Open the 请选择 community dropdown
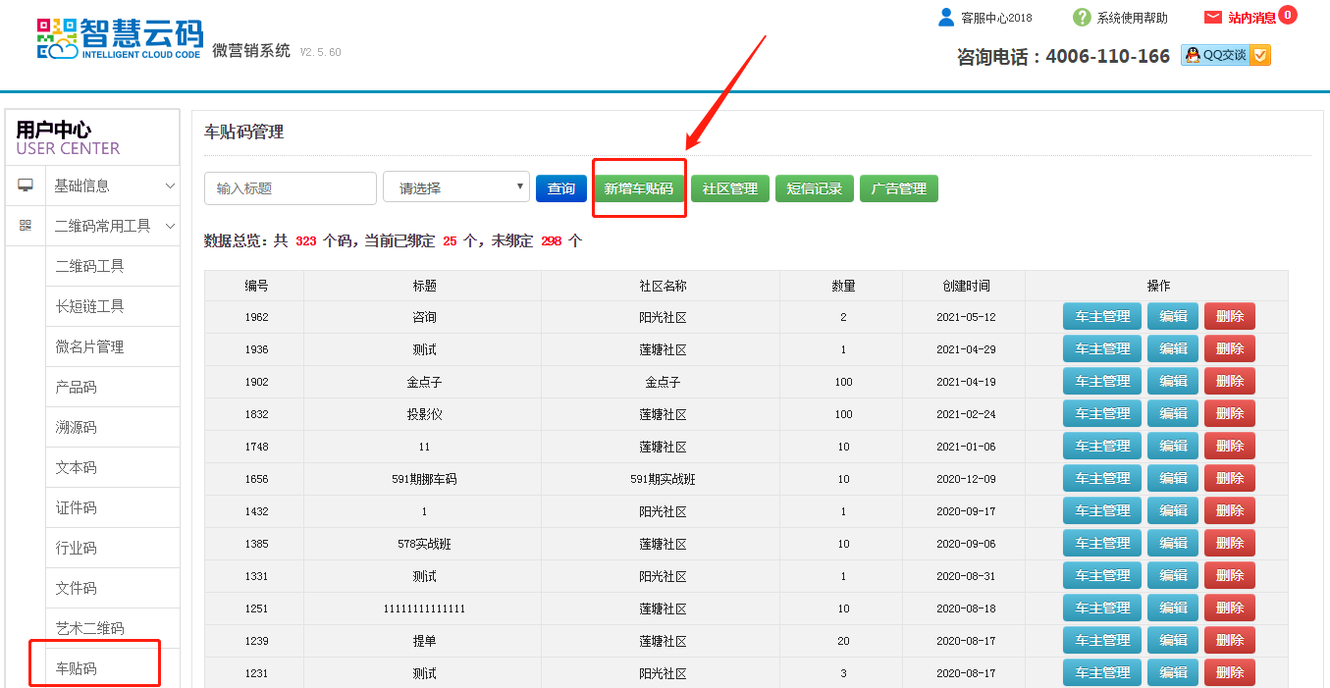The image size is (1330, 688). pyautogui.click(x=456, y=188)
